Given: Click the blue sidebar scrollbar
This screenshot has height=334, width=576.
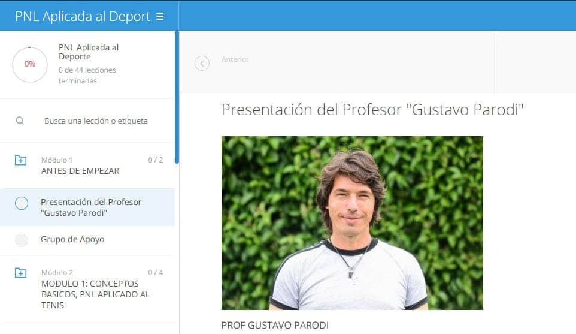Looking at the screenshot, I should coord(177,96).
